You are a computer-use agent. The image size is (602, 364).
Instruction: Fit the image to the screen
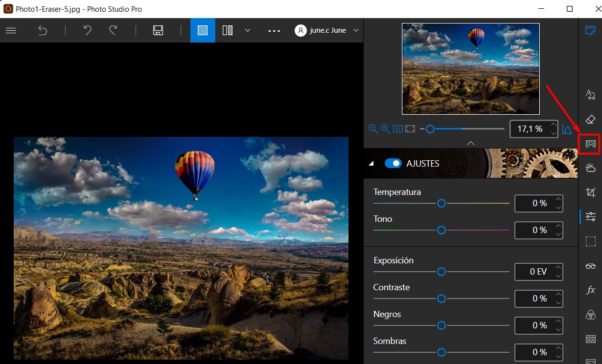[x=410, y=129]
